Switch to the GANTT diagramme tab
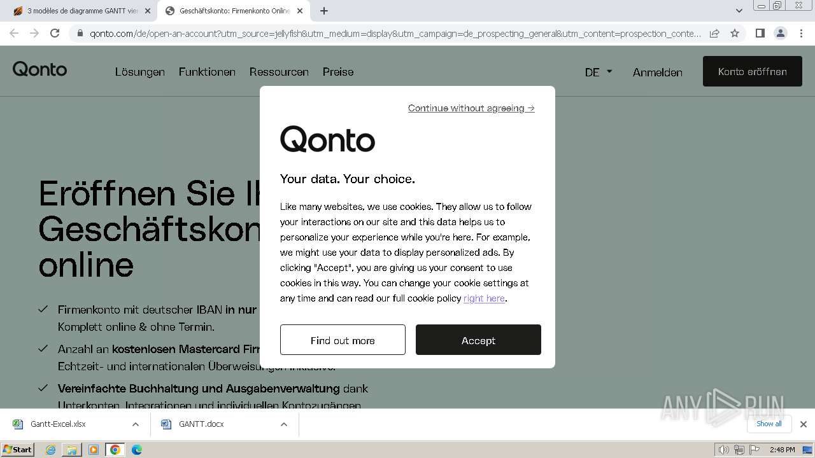 pyautogui.click(x=81, y=11)
